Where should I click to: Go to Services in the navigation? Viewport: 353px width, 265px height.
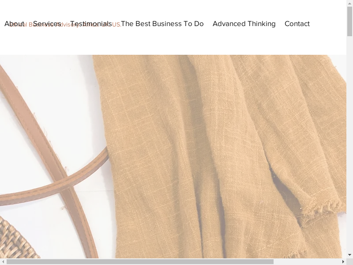[x=47, y=24]
